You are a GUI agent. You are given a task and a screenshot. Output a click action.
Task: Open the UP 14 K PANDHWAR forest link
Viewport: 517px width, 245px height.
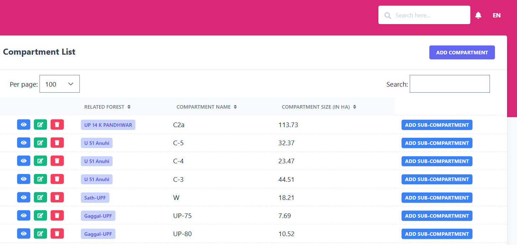point(108,125)
